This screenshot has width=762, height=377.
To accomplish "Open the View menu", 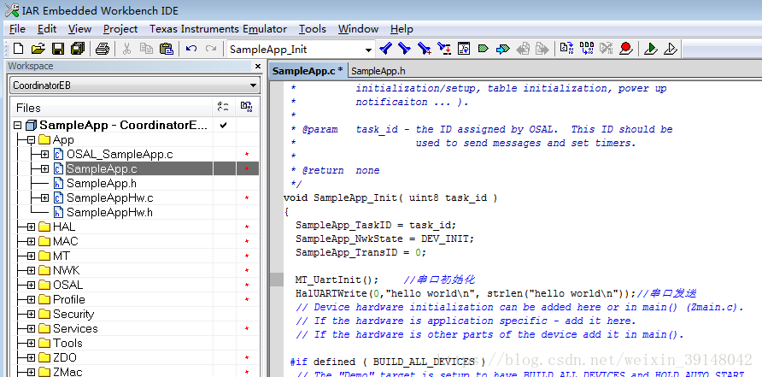I will [x=79, y=29].
